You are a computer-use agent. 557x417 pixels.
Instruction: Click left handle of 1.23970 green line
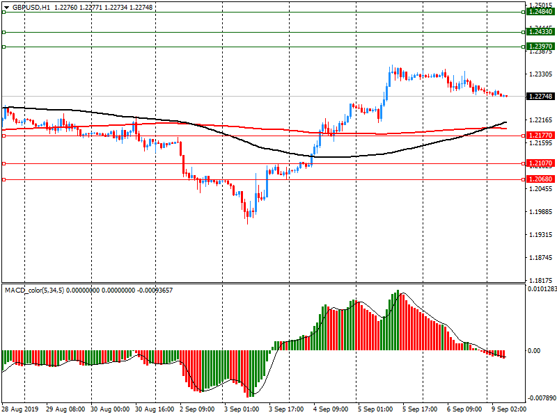(x=3, y=47)
